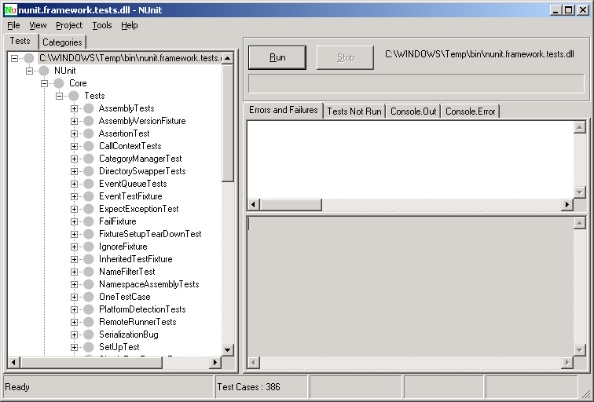Click the Ready status bar text
Image resolution: width=594 pixels, height=402 pixels.
17,387
